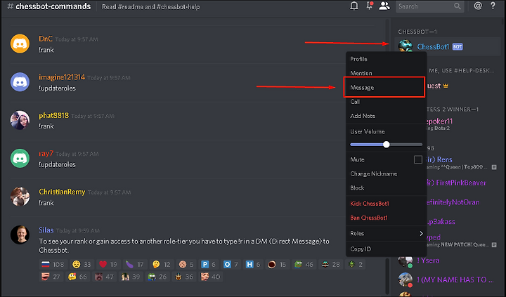
Task: Click username Silas in chat
Action: click(46, 230)
